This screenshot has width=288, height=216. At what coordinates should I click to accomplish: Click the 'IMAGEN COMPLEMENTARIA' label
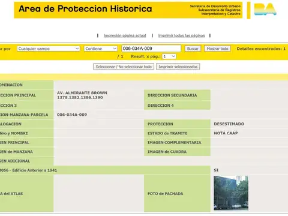click(x=175, y=142)
